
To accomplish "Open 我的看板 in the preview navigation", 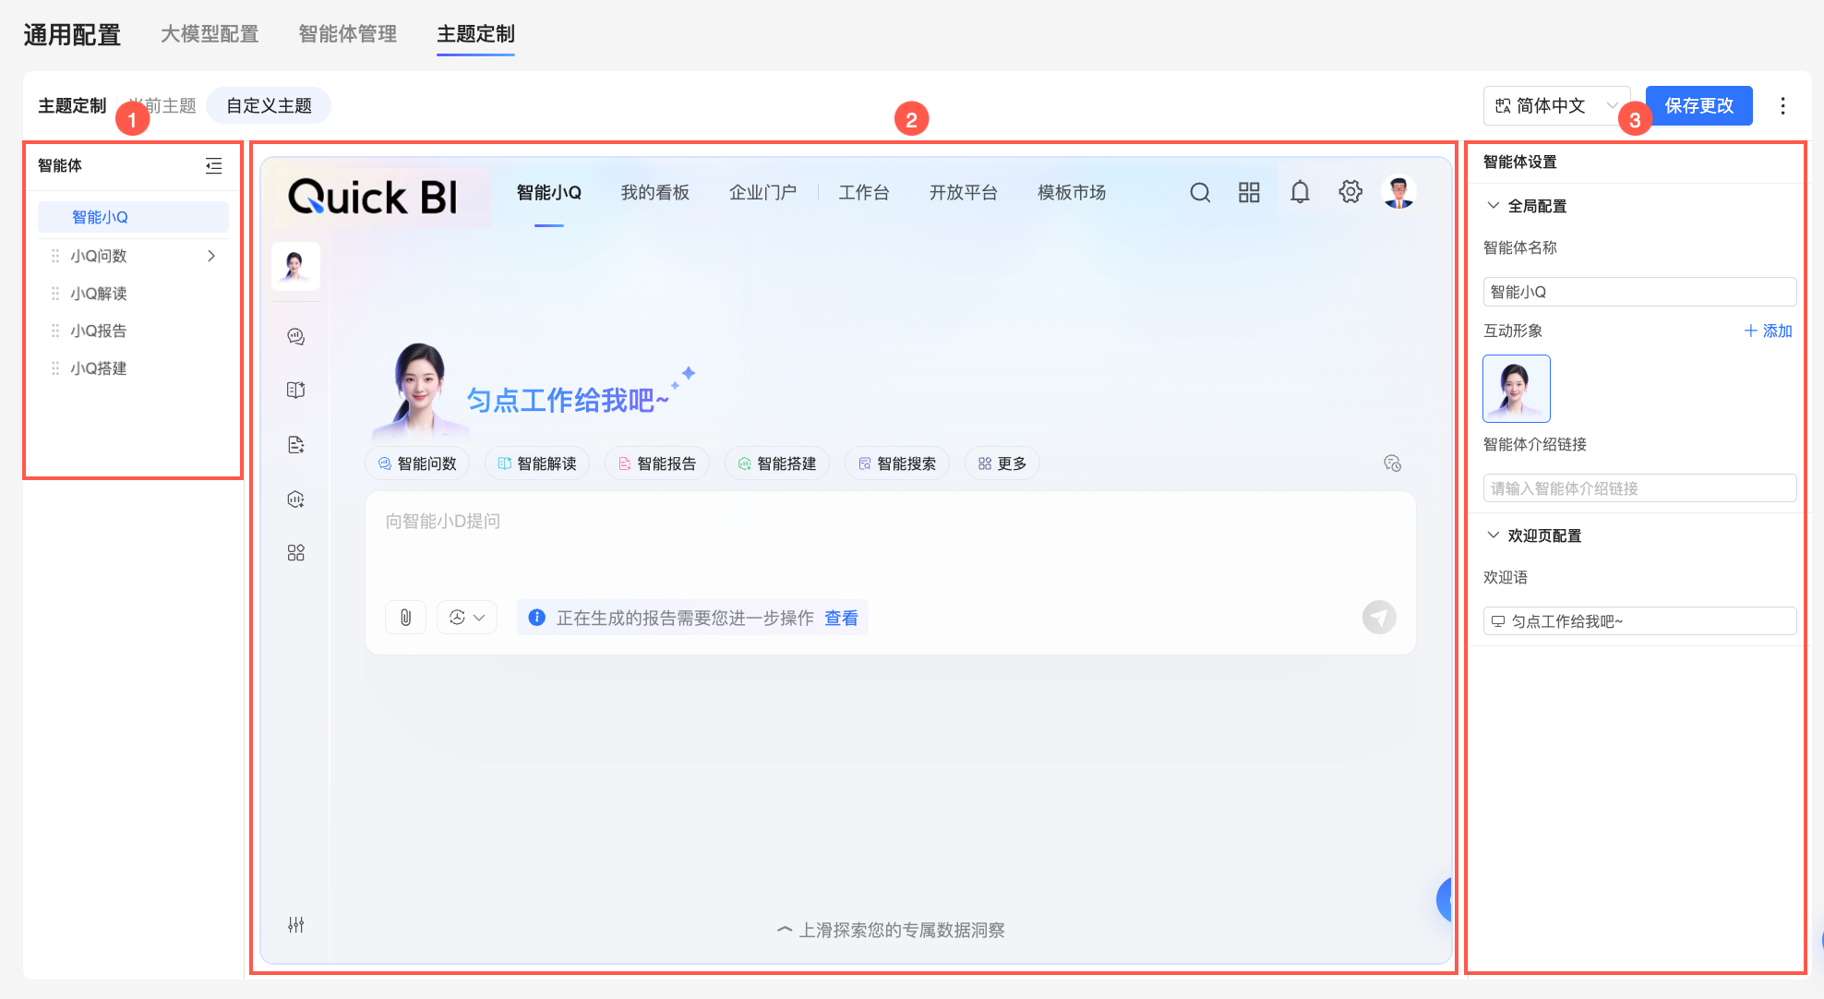I will click(655, 192).
